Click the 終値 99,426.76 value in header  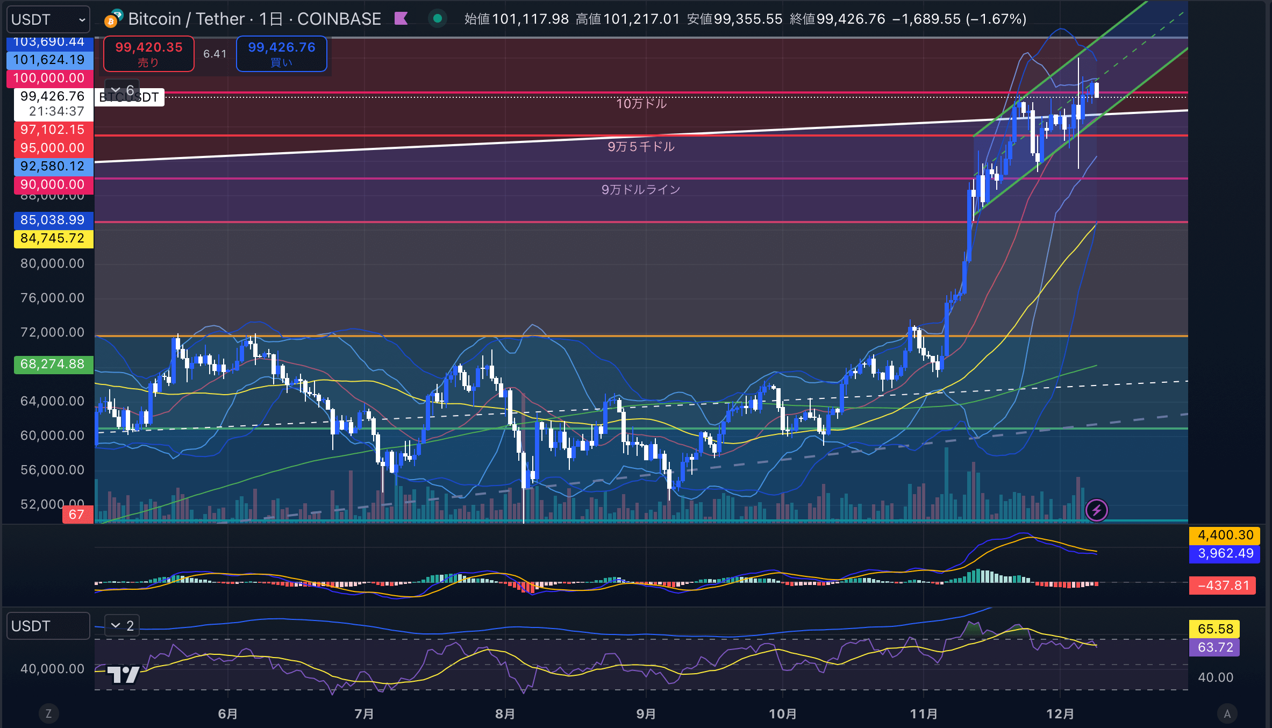tap(837, 19)
